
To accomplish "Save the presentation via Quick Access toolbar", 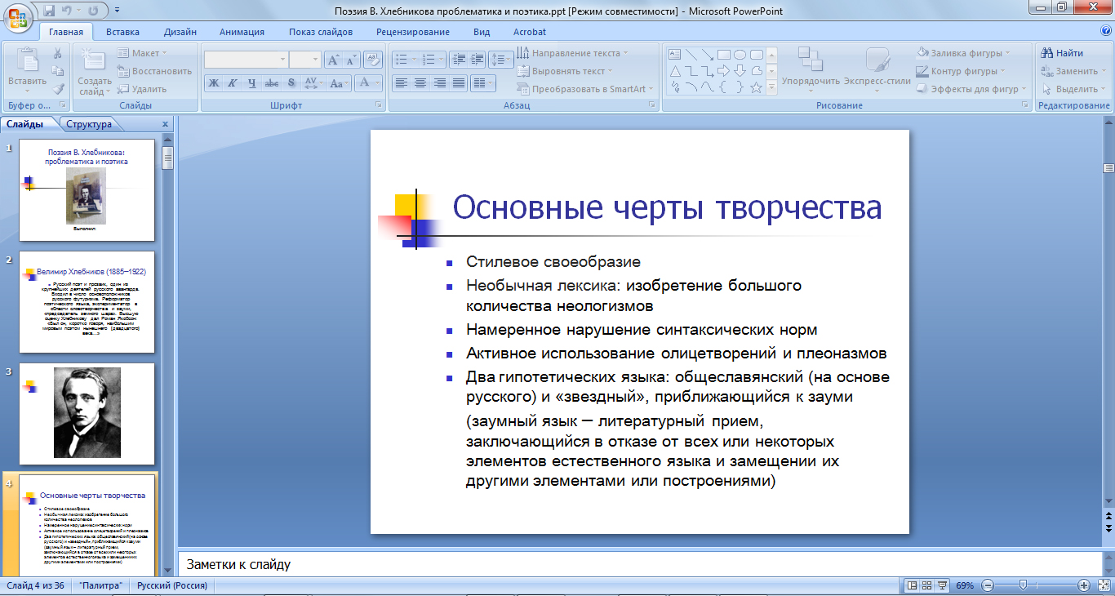I will [50, 11].
